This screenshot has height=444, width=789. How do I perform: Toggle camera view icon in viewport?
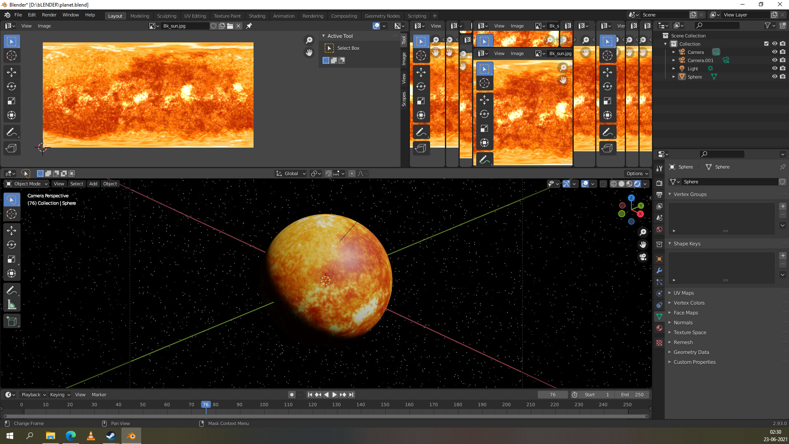(x=643, y=257)
